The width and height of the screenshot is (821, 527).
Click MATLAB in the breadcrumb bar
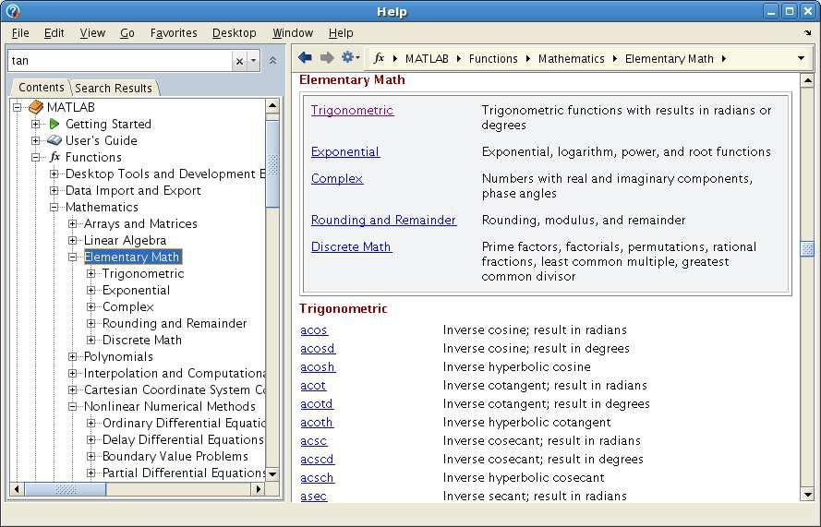pos(427,59)
